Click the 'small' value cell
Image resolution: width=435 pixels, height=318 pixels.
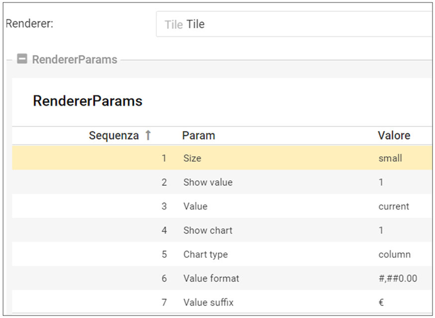[390, 159]
